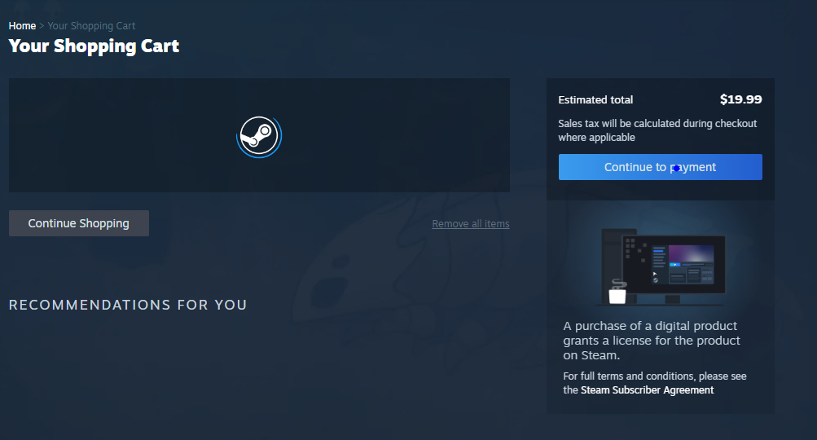Click the sales tax notice text
The image size is (817, 440).
point(657,130)
